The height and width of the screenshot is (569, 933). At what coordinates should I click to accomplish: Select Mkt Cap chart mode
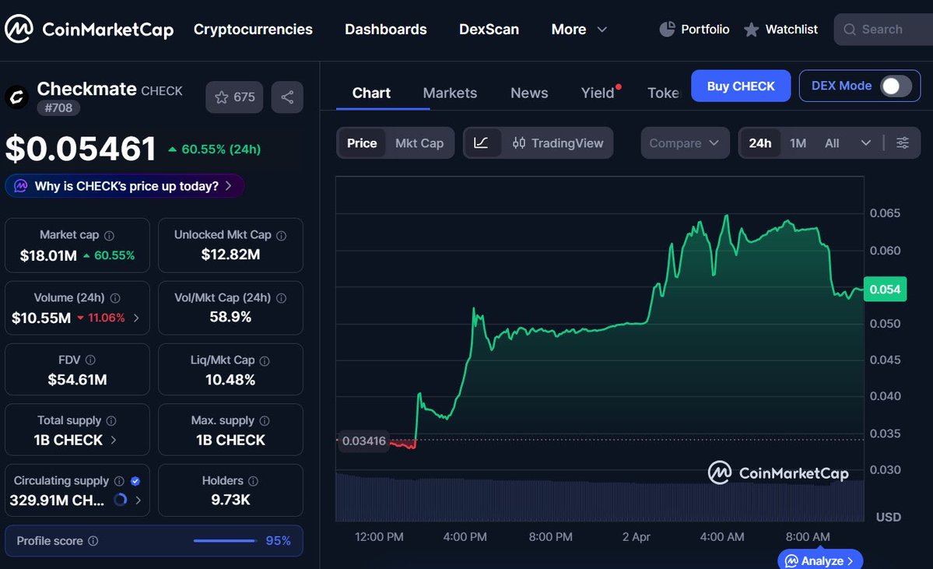[419, 143]
